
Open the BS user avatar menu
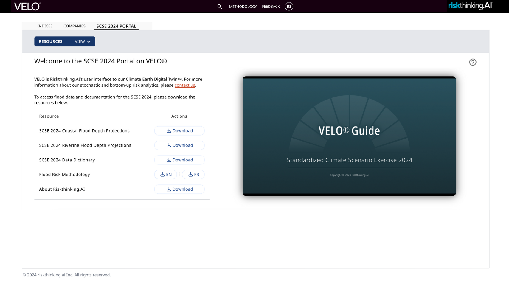(x=289, y=7)
